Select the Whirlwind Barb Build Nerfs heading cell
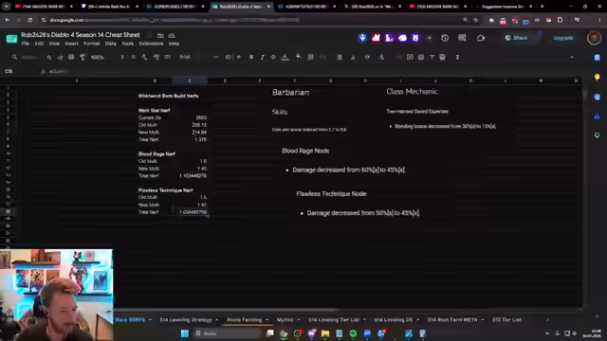This screenshot has width=607, height=341. [x=169, y=96]
